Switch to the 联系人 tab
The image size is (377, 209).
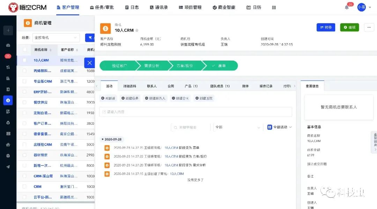pos(151,86)
